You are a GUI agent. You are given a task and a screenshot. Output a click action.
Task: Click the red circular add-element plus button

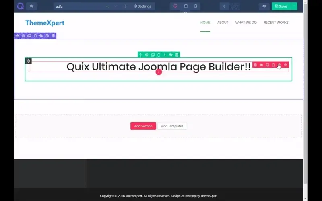159,72
